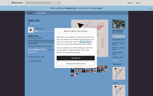Open the Terms of Use link

click(x=70, y=8)
